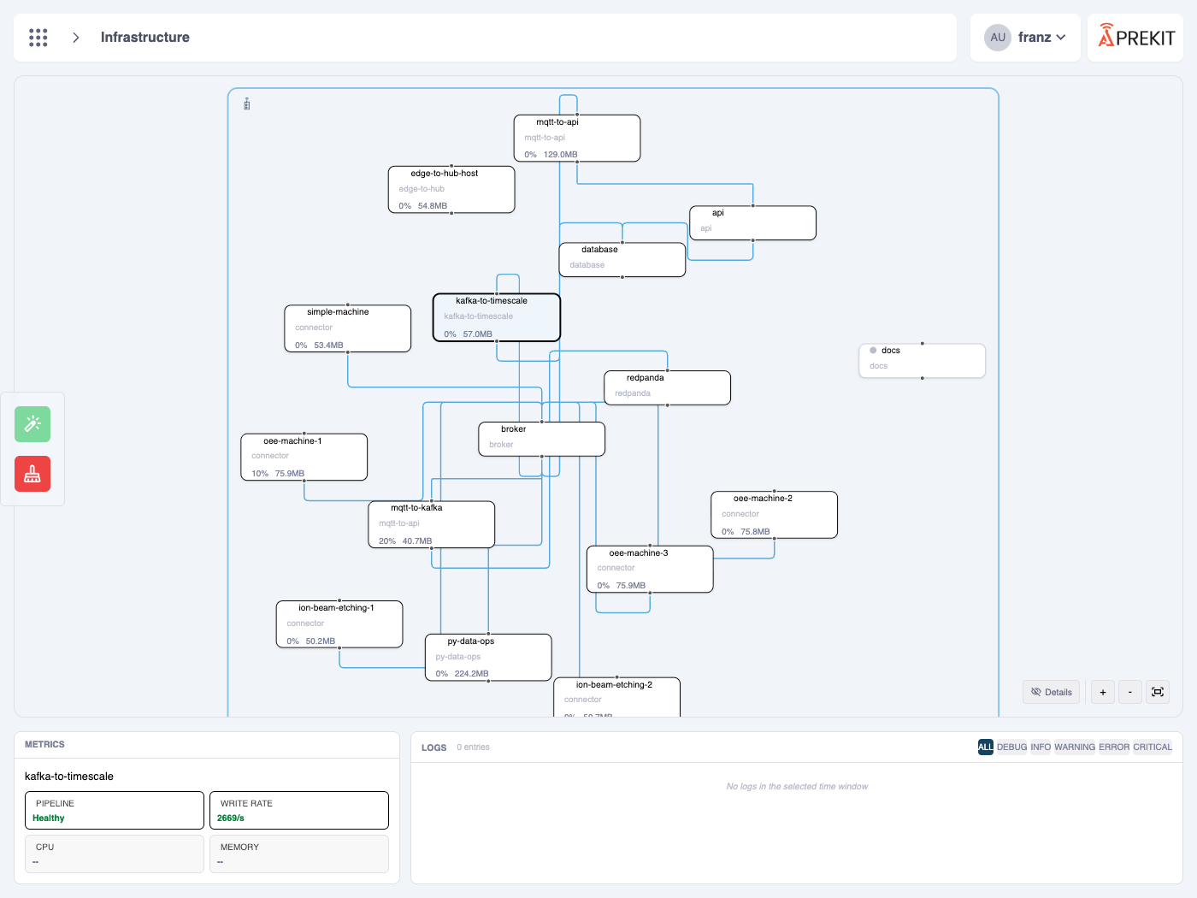This screenshot has height=898, width=1197.
Task: Select the docs node
Action: click(x=922, y=360)
